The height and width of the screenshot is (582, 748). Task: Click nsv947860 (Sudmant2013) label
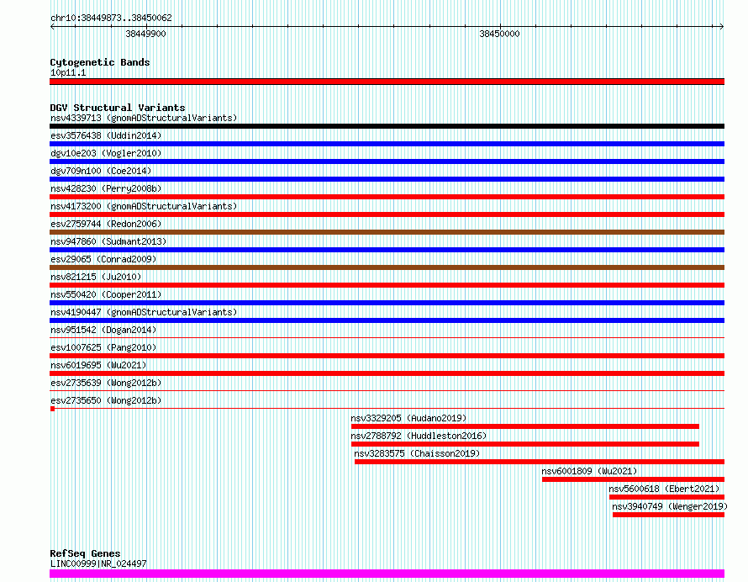pyautogui.click(x=108, y=241)
